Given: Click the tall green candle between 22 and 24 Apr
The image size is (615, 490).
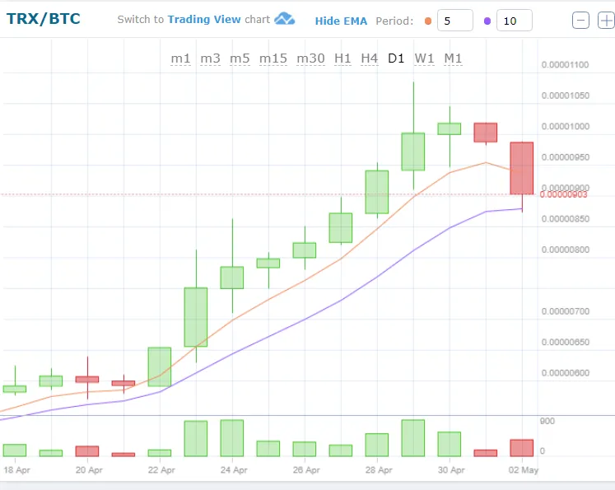Looking at the screenshot, I should [196, 317].
